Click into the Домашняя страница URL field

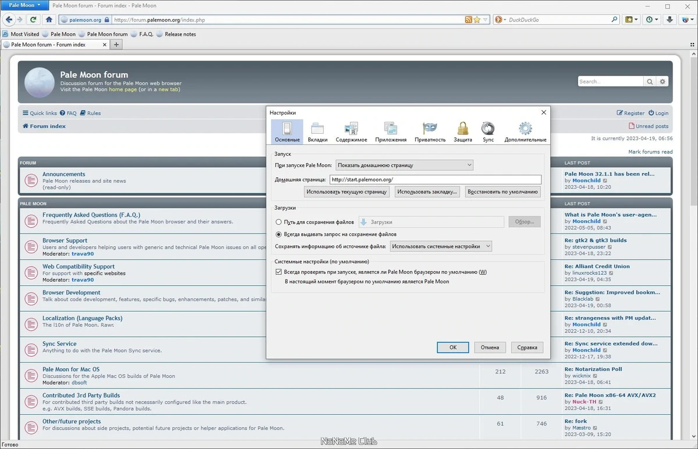[435, 179]
